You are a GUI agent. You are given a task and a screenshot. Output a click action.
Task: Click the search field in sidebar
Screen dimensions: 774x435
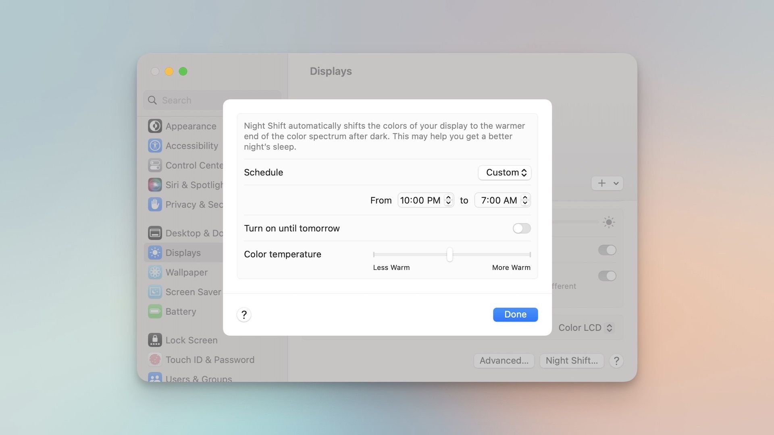[x=212, y=99]
